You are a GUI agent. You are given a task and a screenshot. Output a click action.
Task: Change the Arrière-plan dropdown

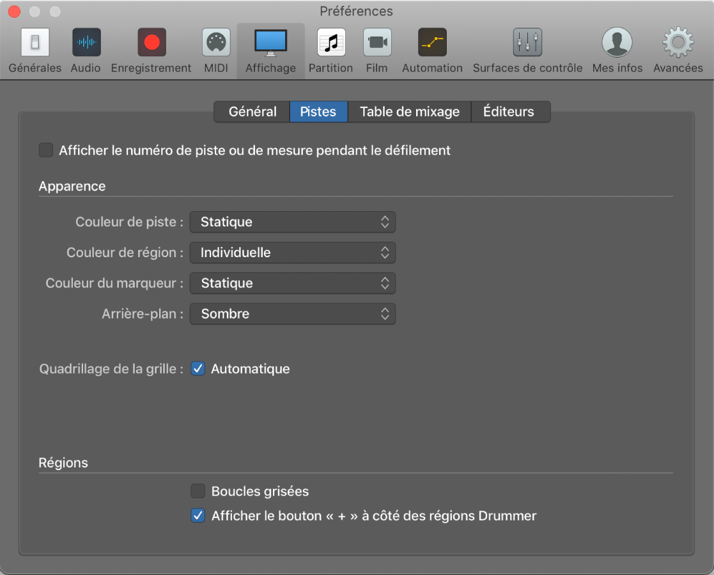point(293,314)
